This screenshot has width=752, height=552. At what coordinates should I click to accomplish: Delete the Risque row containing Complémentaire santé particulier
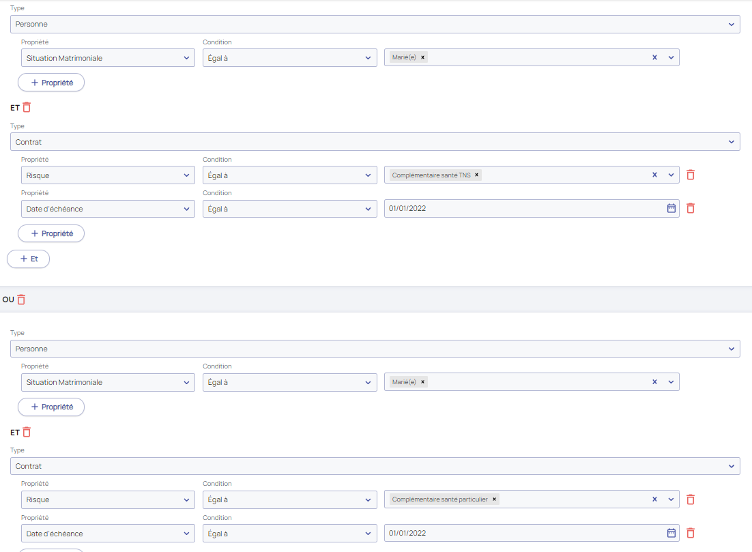691,499
